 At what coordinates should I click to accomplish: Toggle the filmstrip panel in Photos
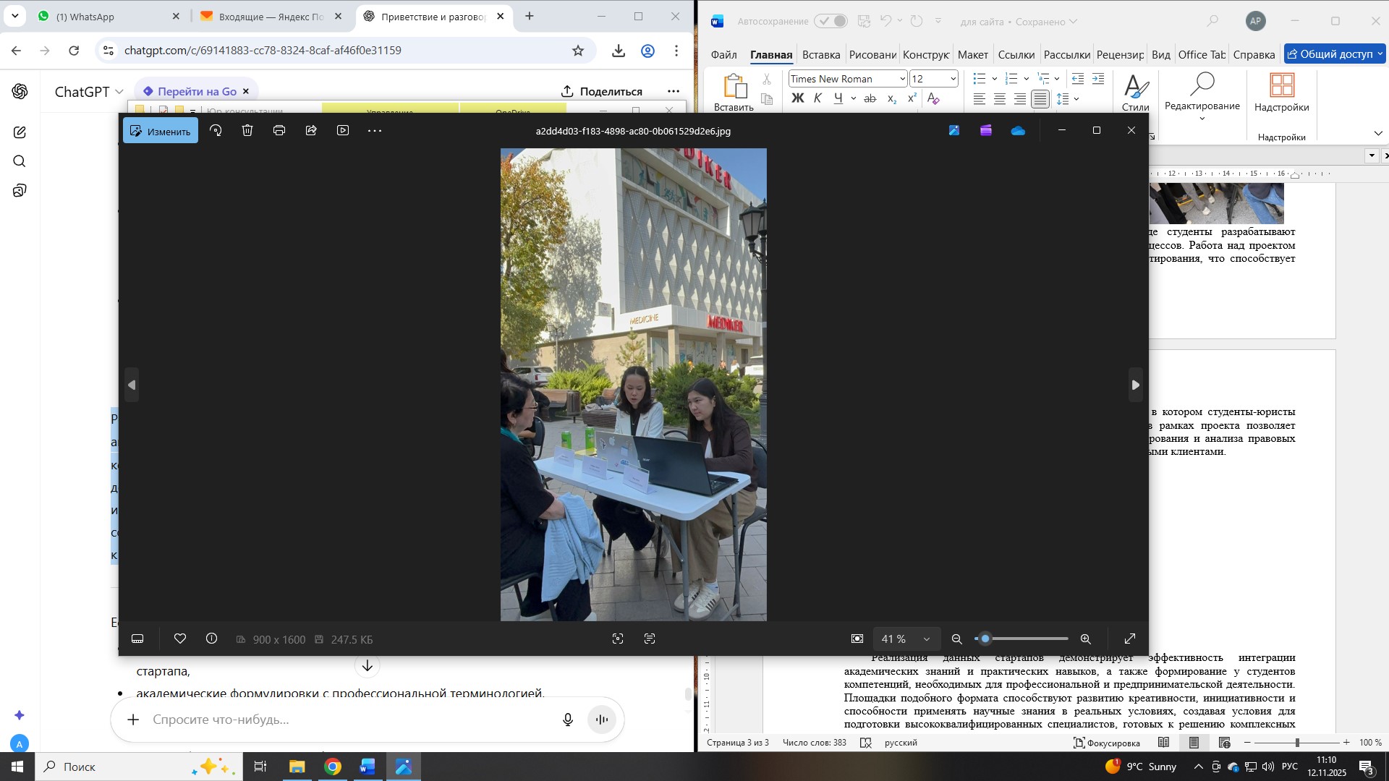click(137, 639)
